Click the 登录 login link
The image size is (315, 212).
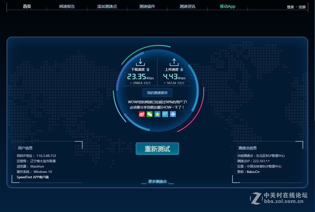[x=290, y=7]
